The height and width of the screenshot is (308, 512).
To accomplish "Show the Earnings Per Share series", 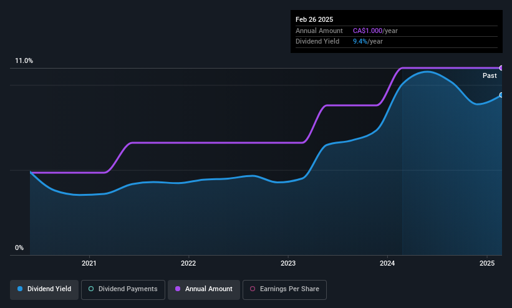I will 284,289.
